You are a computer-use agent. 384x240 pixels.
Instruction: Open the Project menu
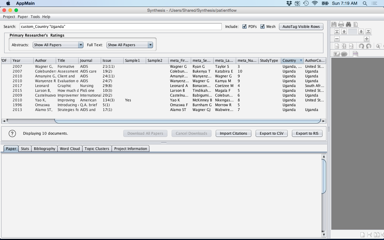point(9,17)
